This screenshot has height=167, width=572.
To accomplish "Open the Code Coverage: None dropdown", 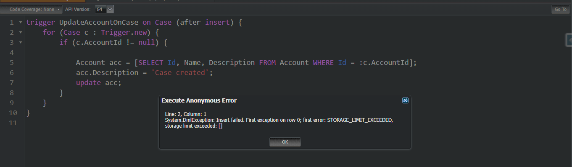I will tap(32, 9).
